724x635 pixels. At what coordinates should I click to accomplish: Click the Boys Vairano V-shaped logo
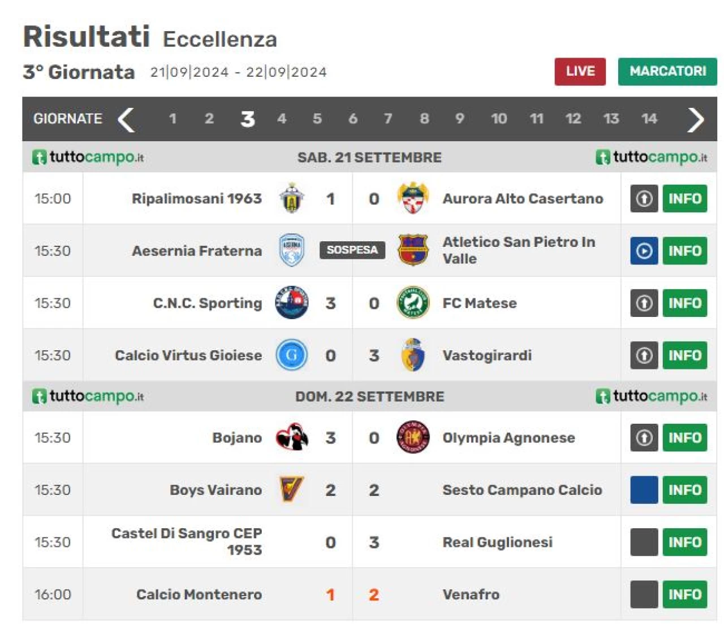[292, 490]
